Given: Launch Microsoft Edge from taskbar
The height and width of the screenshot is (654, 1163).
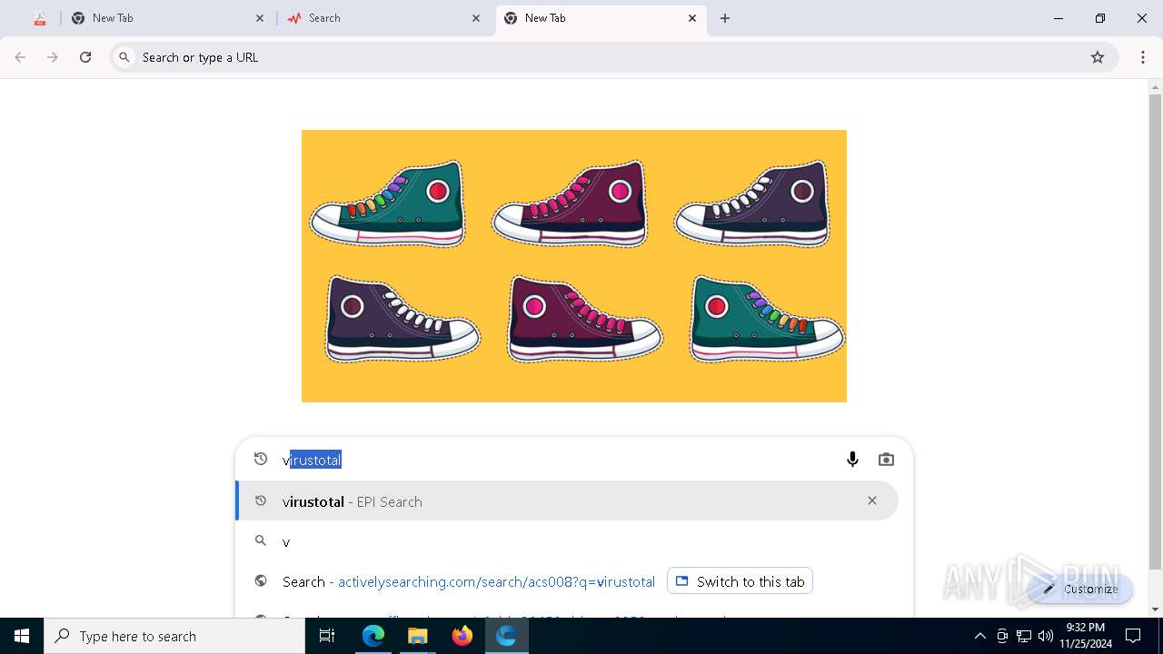Looking at the screenshot, I should tap(373, 636).
